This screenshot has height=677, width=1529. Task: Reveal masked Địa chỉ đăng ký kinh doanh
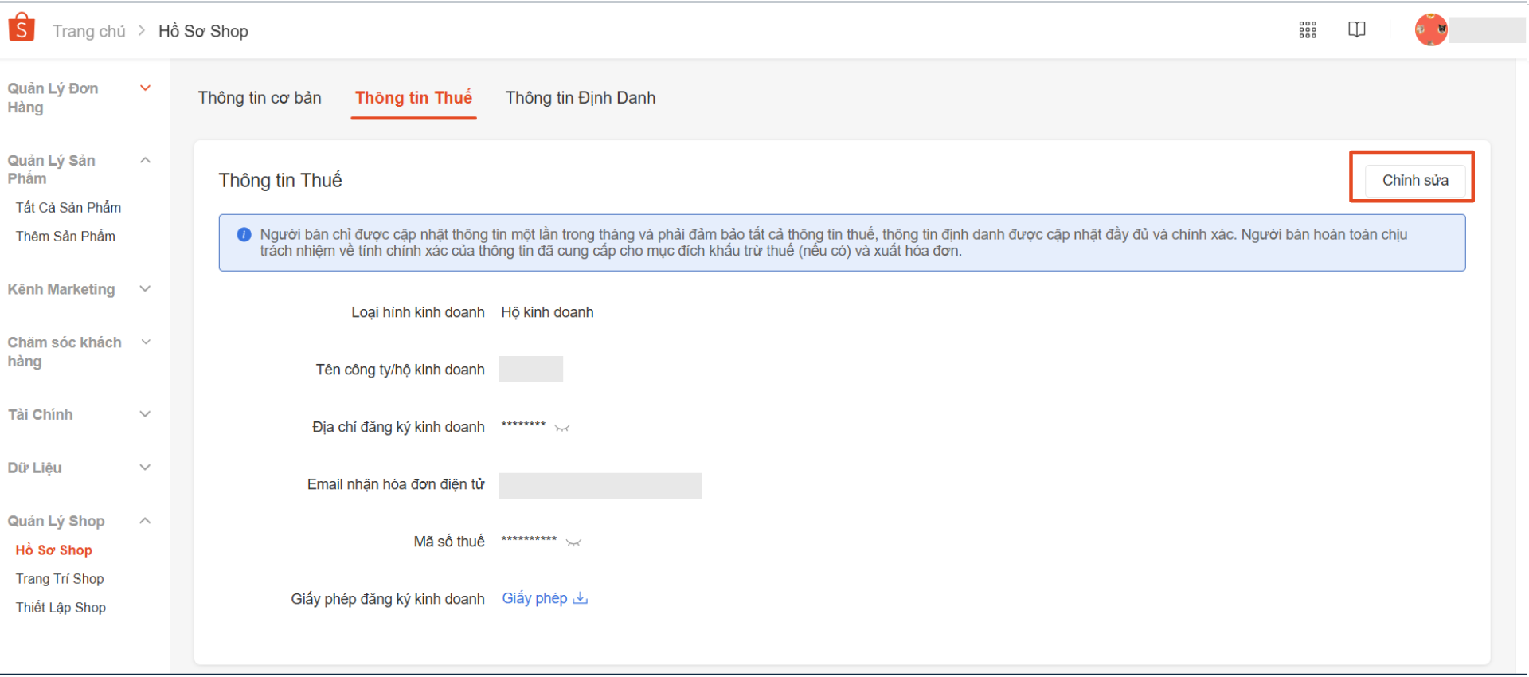[x=562, y=428]
